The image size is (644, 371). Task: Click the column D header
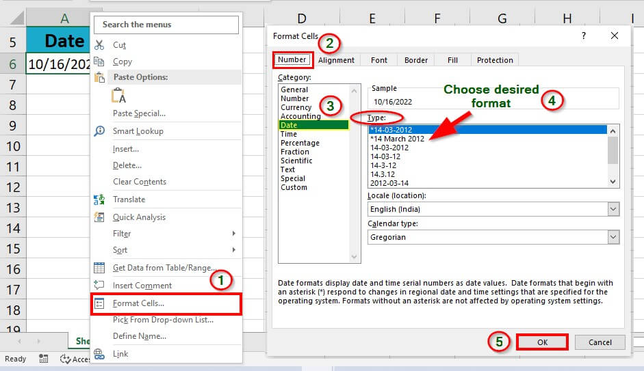[x=302, y=18]
